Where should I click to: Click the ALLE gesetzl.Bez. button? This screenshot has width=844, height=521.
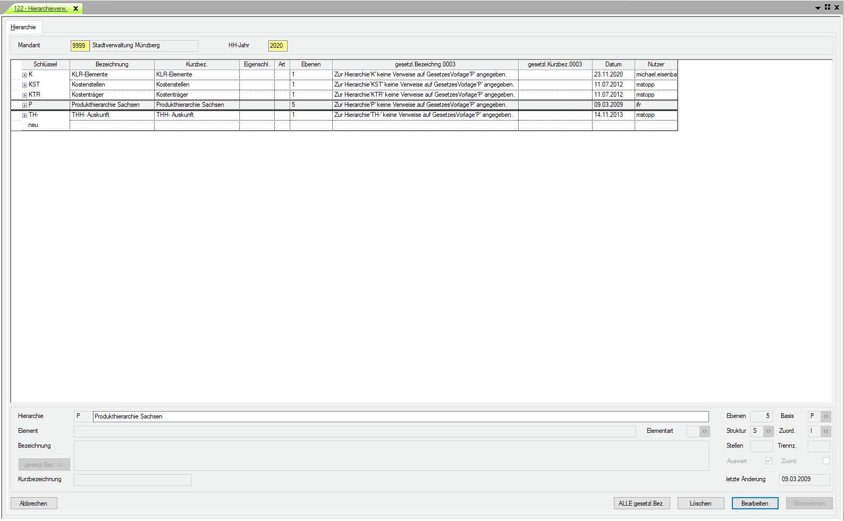641,503
